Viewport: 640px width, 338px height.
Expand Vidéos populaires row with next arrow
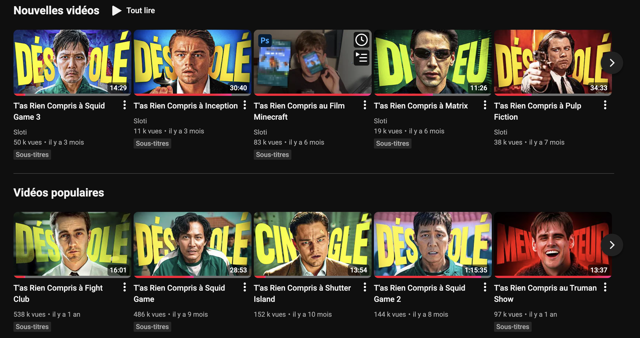pyautogui.click(x=612, y=245)
